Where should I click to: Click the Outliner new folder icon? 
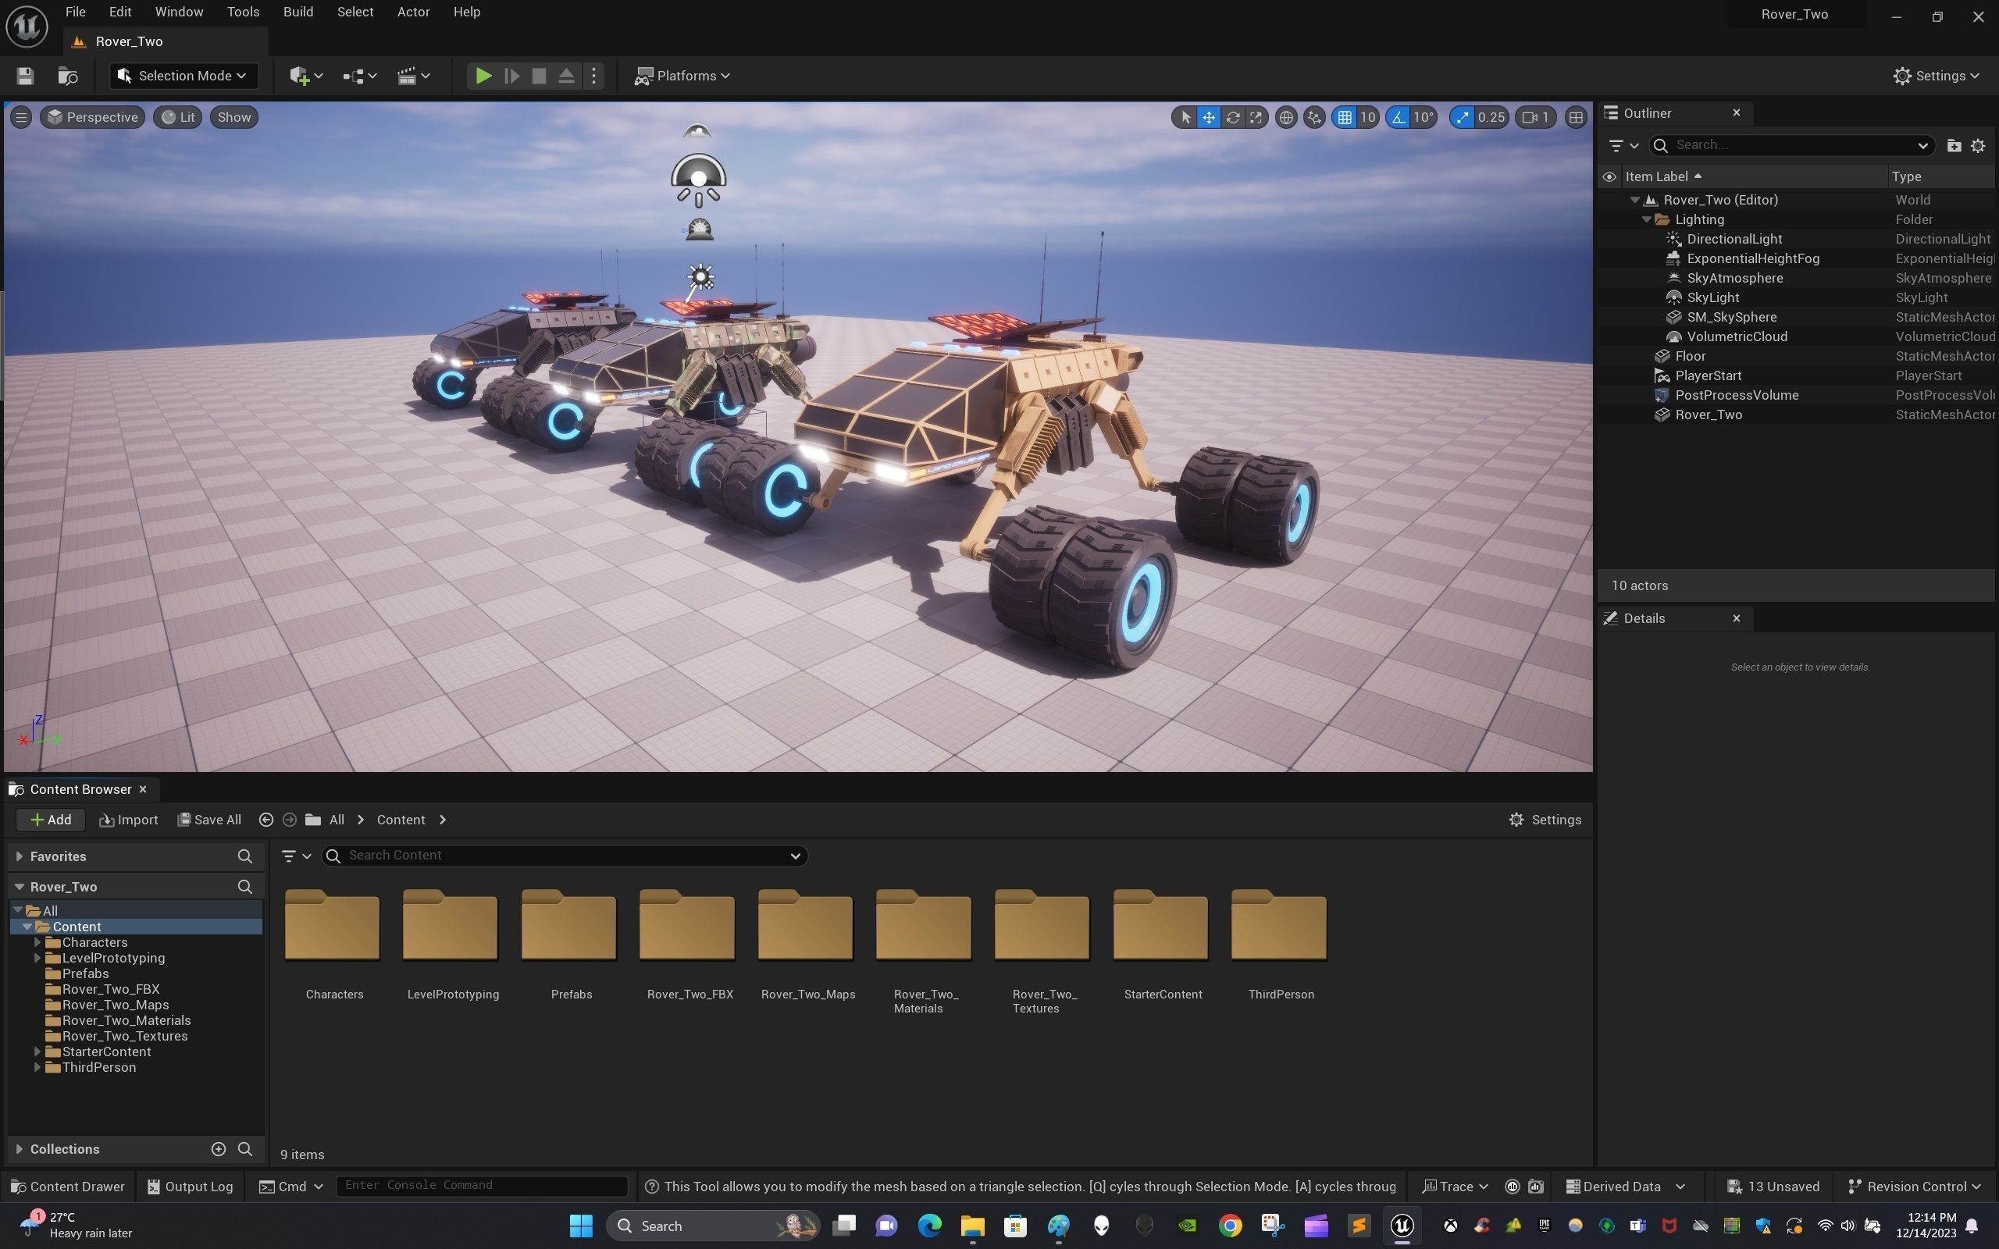pyautogui.click(x=1953, y=145)
